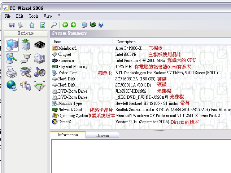Select DVD-Rom Drive row NEC ND-3520AW
Viewport: 231px width, 173px height.
(141, 97)
